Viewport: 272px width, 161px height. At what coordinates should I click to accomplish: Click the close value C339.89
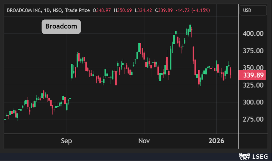(x=164, y=10)
